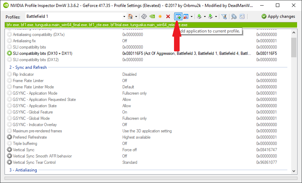This screenshot has width=302, height=183.
Task: Click the NVIDIA eye icon in title bar
Action: pos(6,5)
